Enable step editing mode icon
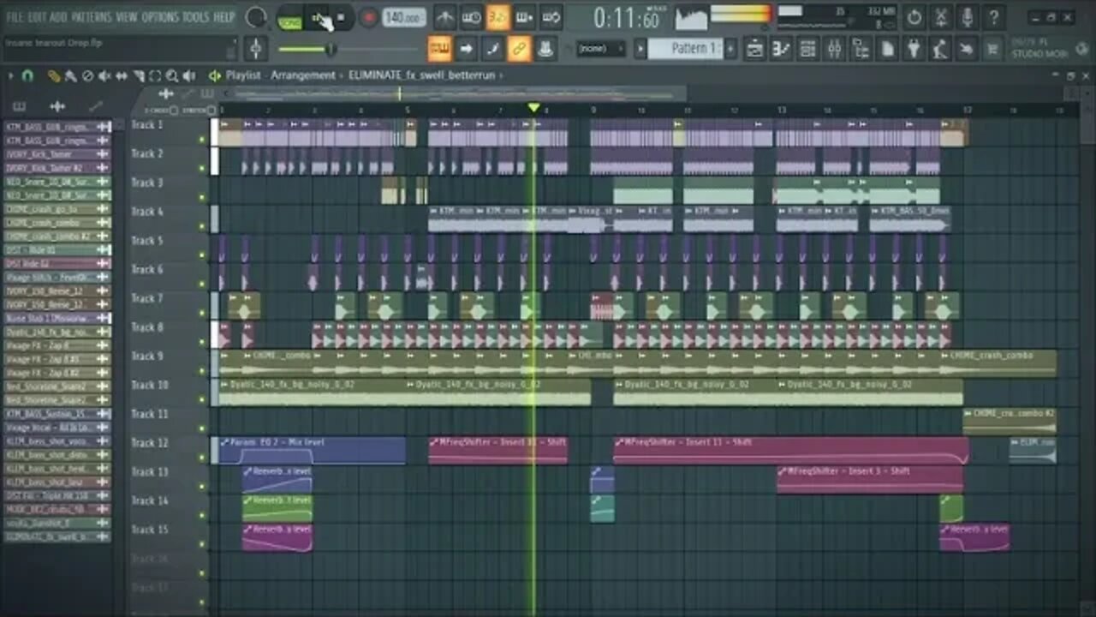The image size is (1096, 617). [524, 17]
